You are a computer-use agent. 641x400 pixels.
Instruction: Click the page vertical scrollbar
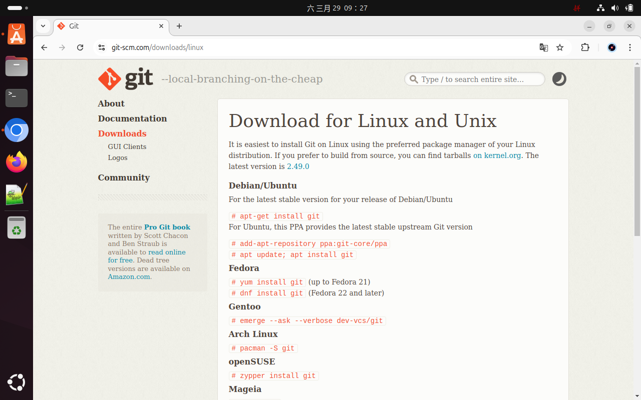point(637,151)
